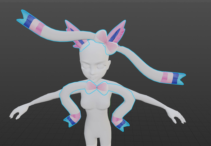Image resolution: width=211 pixels, height=146 pixels.
Task: Click the character's face mesh
Action: (94, 70)
